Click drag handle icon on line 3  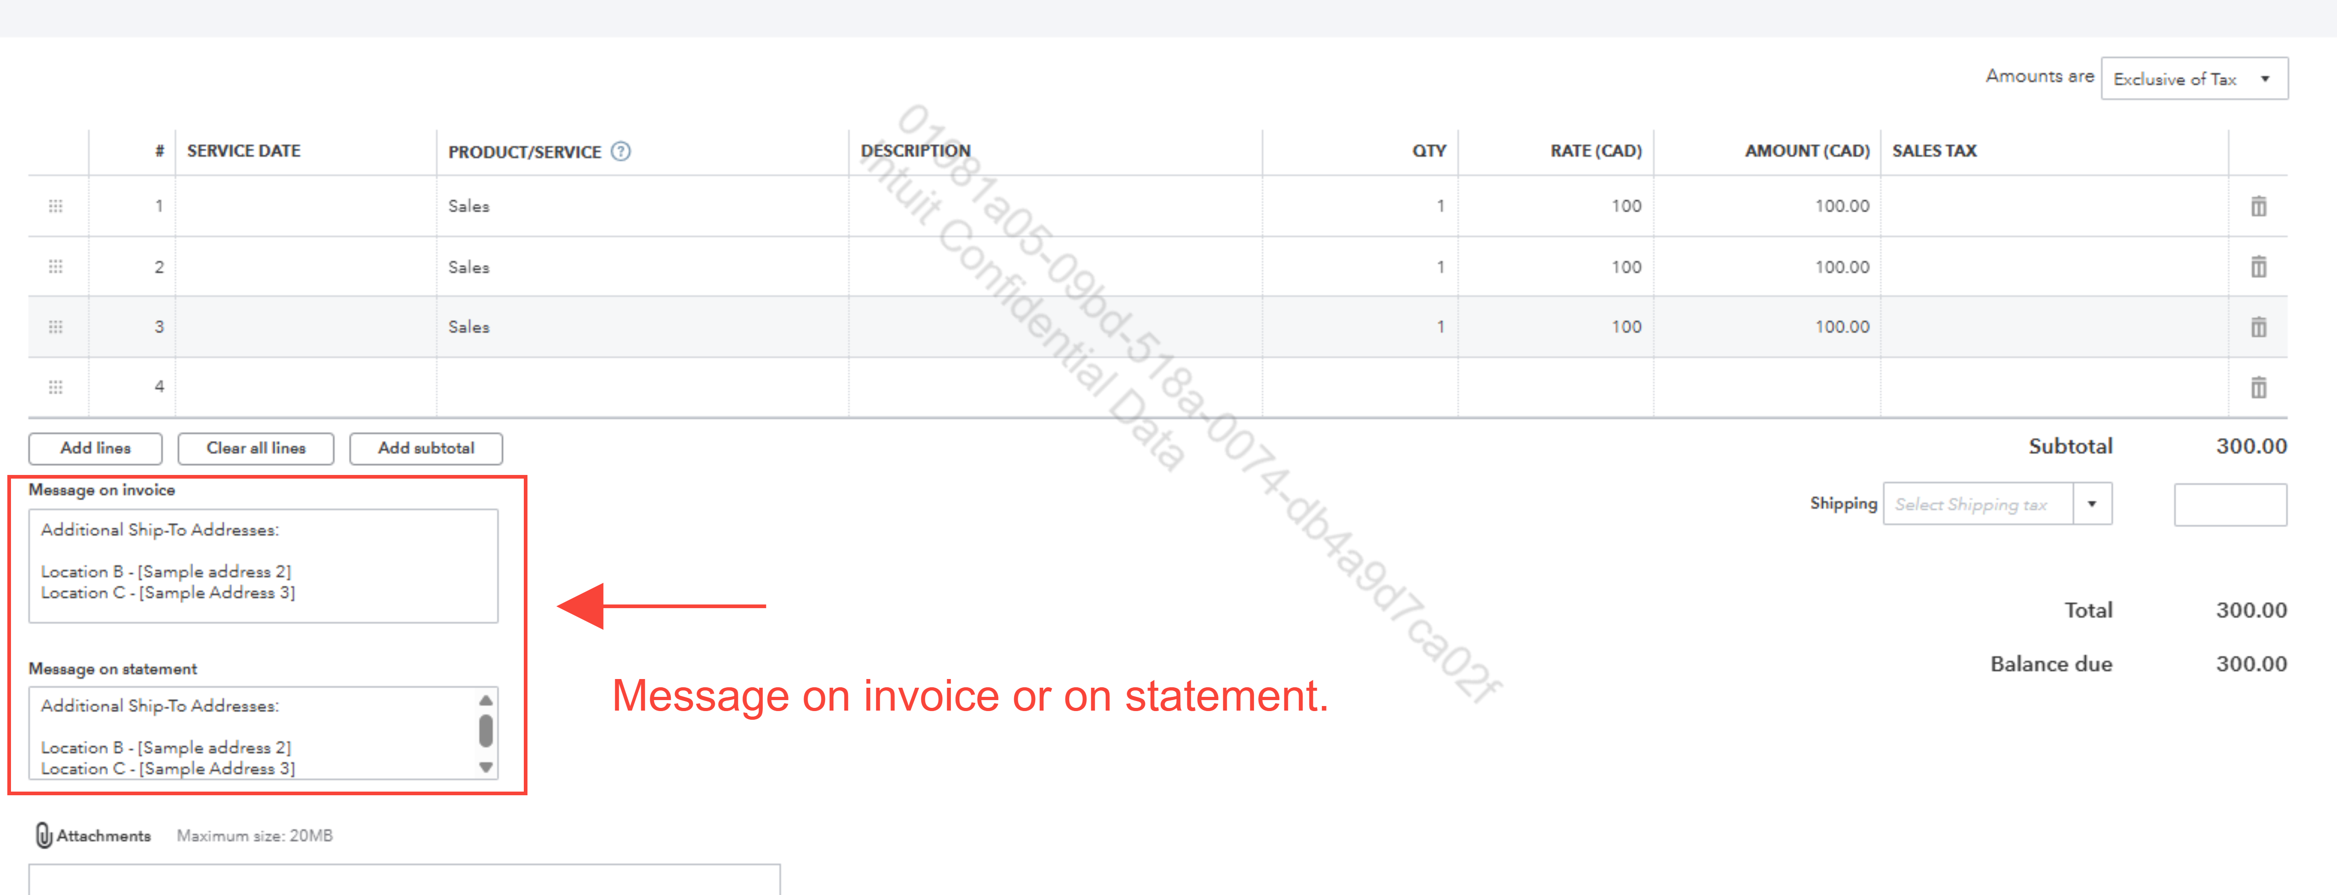[x=55, y=326]
